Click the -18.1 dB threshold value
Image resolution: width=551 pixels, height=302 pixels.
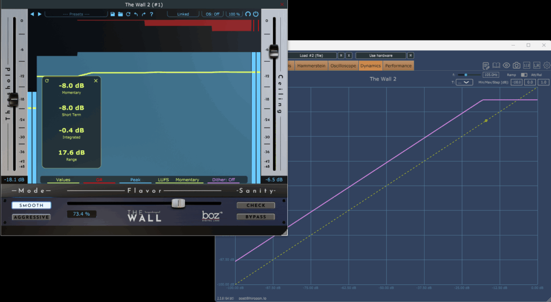click(14, 180)
